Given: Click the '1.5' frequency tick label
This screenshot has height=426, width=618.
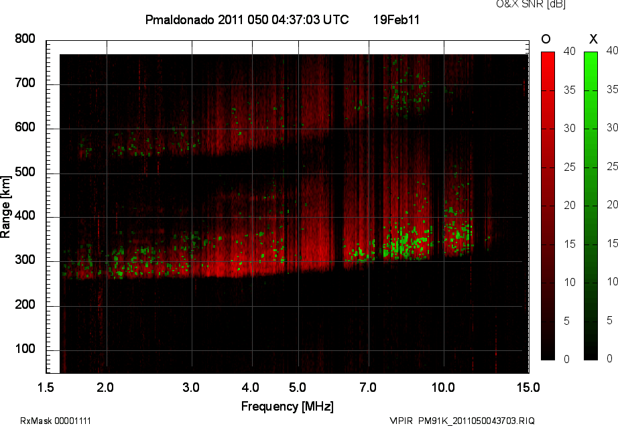Looking at the screenshot, I should point(46,387).
